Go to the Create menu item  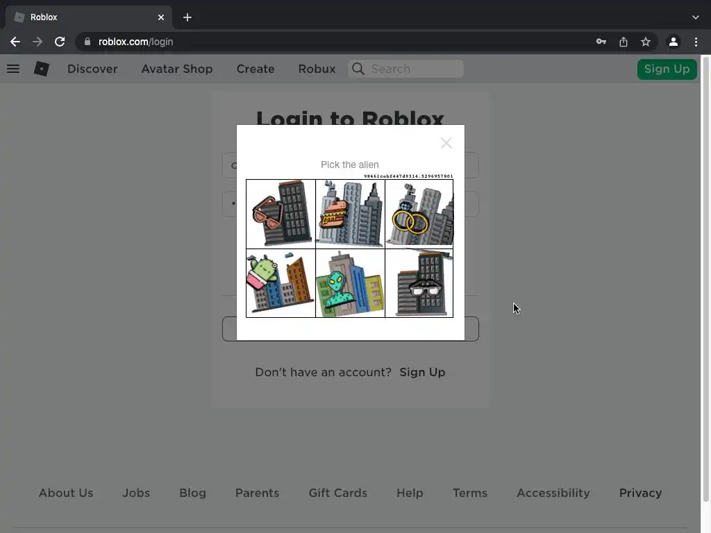click(256, 69)
